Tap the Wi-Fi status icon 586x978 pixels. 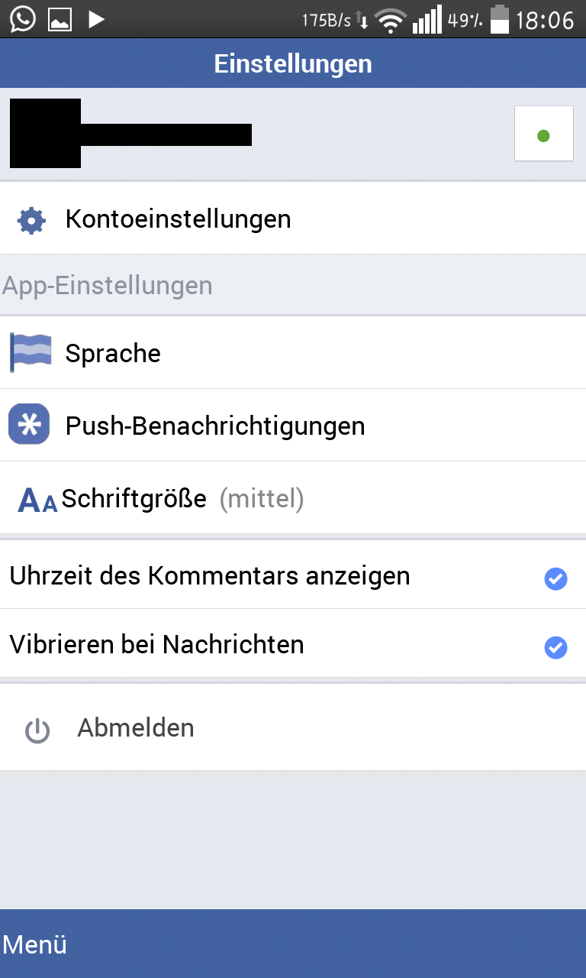click(x=391, y=21)
